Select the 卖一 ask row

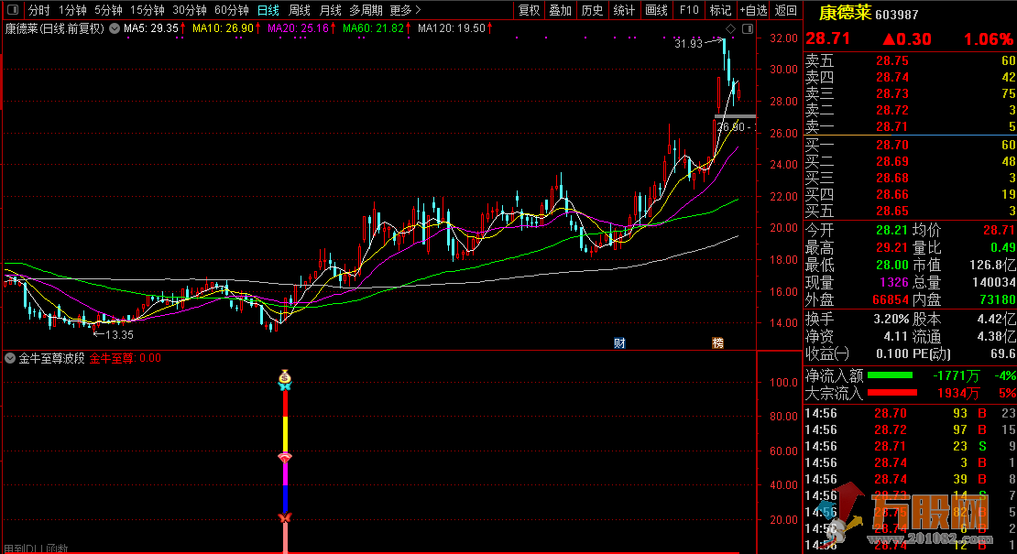coord(910,127)
